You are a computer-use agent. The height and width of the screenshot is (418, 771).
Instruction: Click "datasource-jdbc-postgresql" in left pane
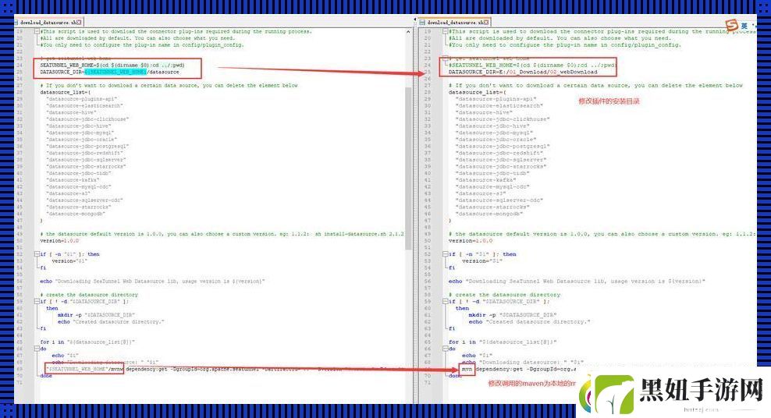87,146
